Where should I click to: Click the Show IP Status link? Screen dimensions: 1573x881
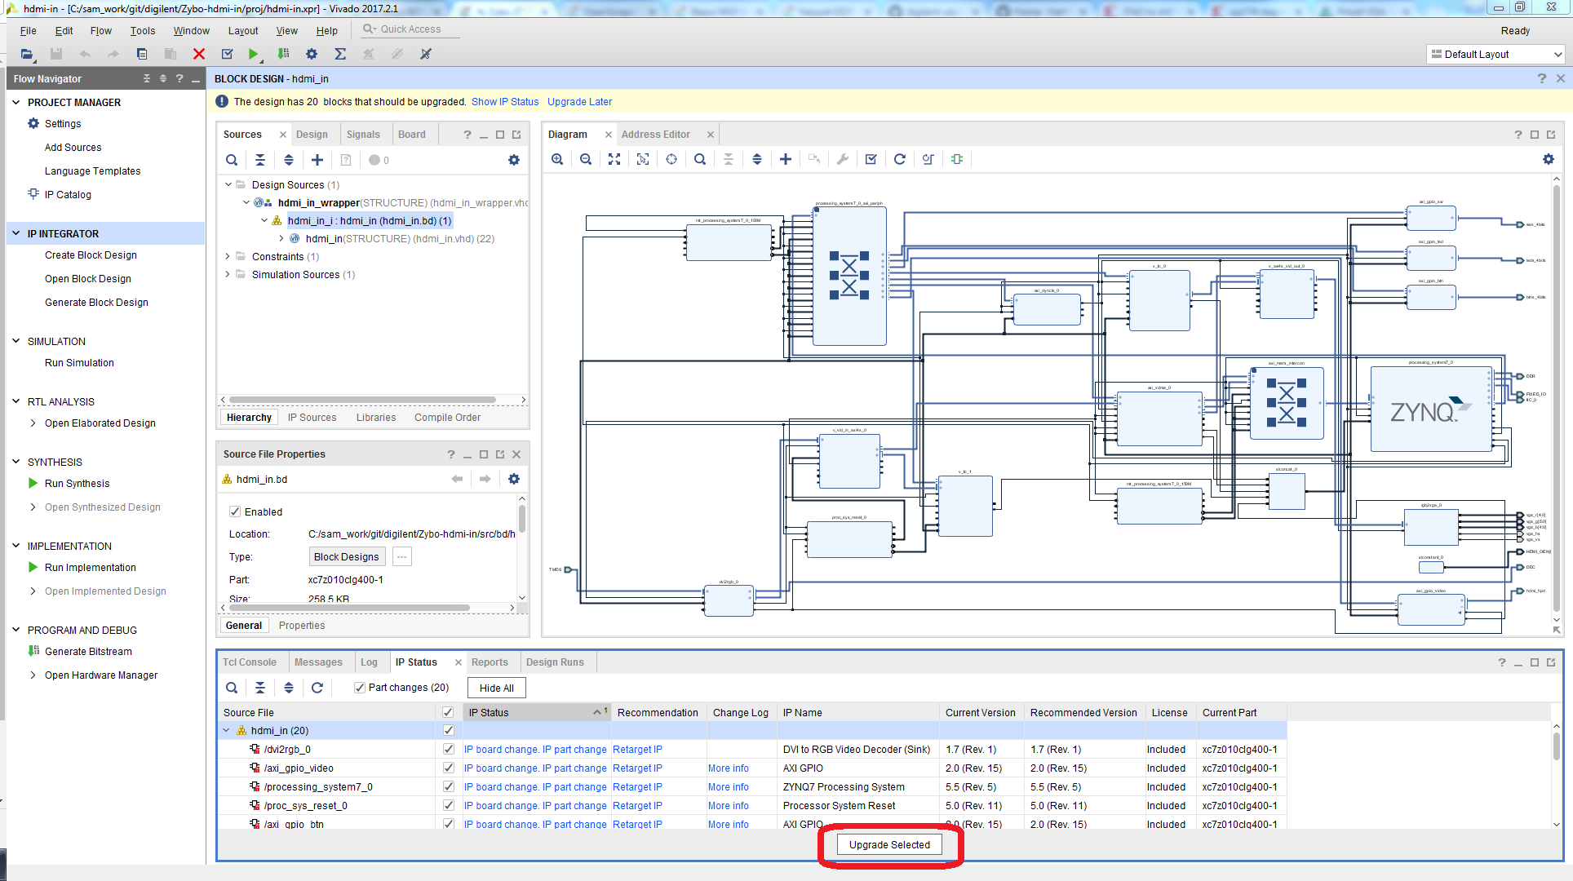505,102
